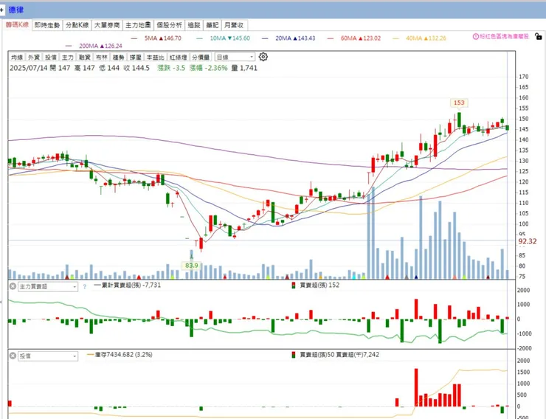Toggle the 外資 overlay button

click(33, 57)
